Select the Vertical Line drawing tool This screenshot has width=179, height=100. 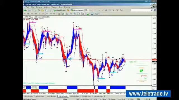[95, 10]
